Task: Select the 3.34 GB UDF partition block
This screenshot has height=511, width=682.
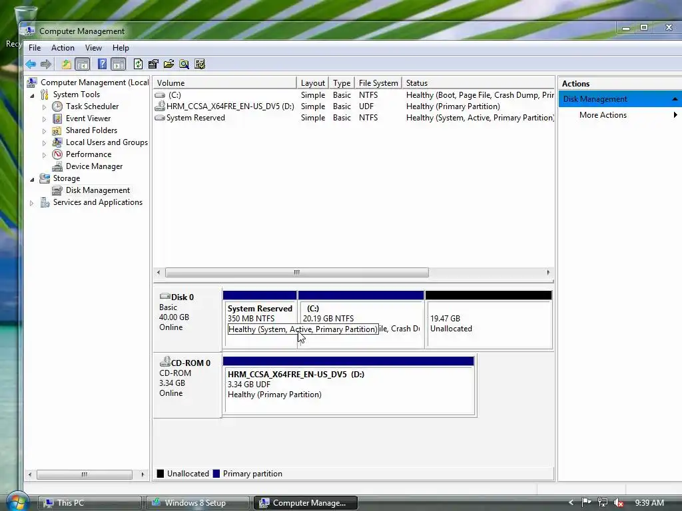Action: [348, 385]
